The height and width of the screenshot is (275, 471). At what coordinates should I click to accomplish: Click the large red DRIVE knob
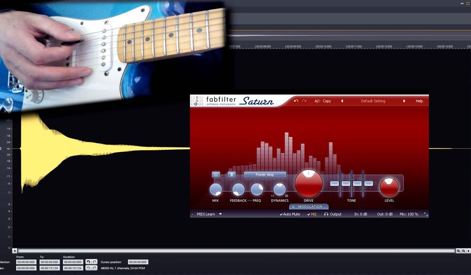(309, 184)
